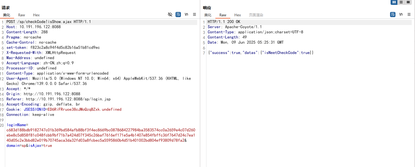
Task: Click the Cache-Control: no-cache header line
Action: coord(31,42)
